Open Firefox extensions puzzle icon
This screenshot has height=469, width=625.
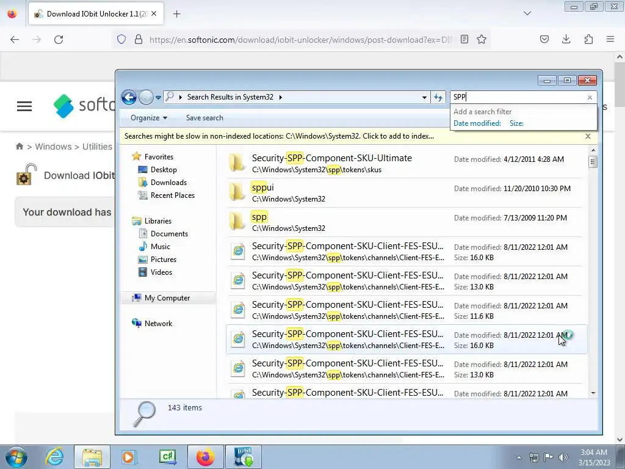click(x=588, y=39)
